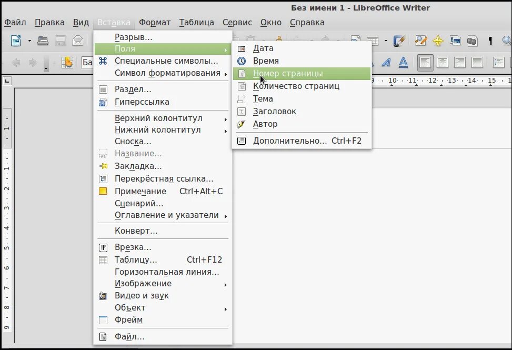512x350 pixels.
Task: Expand Нижний колонтитул submenu
Action: click(163, 130)
